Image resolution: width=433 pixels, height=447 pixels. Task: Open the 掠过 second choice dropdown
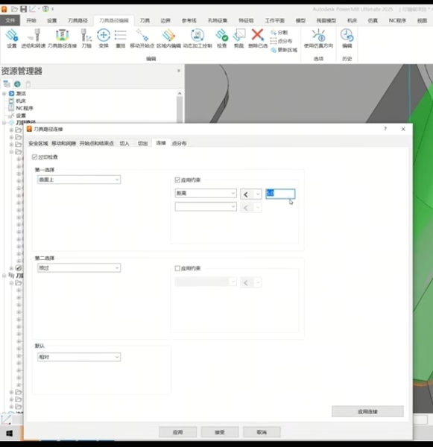pyautogui.click(x=79, y=268)
